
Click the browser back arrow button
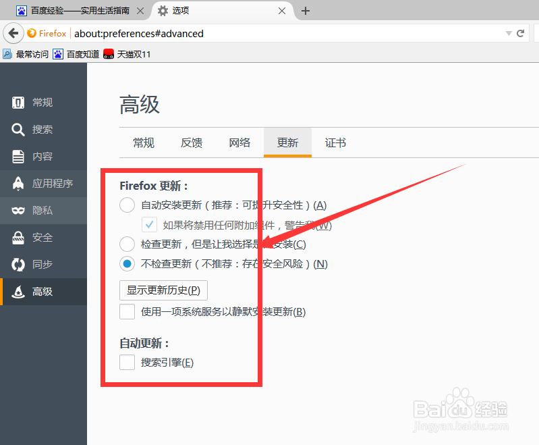(13, 33)
